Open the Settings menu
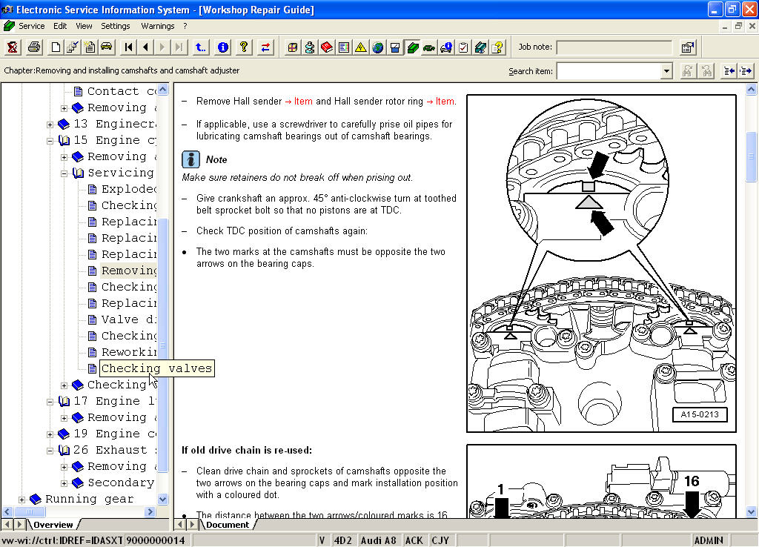The height and width of the screenshot is (547, 759). (x=116, y=26)
